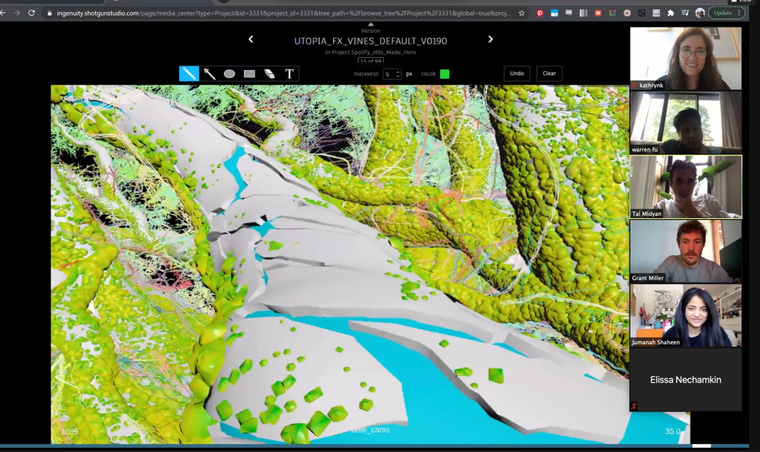This screenshot has height=452, width=760.
Task: Select the text annotation tool
Action: (289, 74)
